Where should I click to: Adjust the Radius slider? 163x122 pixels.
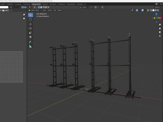coord(24,7)
